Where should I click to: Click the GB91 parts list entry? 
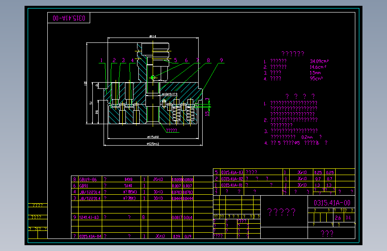tap(83, 186)
